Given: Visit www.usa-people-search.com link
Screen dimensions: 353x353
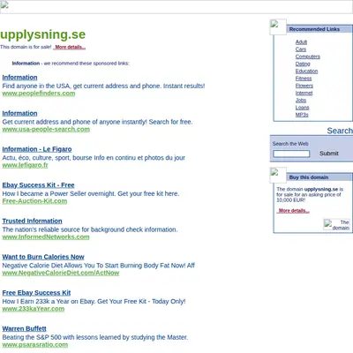Looking at the screenshot, I should click(46, 129).
